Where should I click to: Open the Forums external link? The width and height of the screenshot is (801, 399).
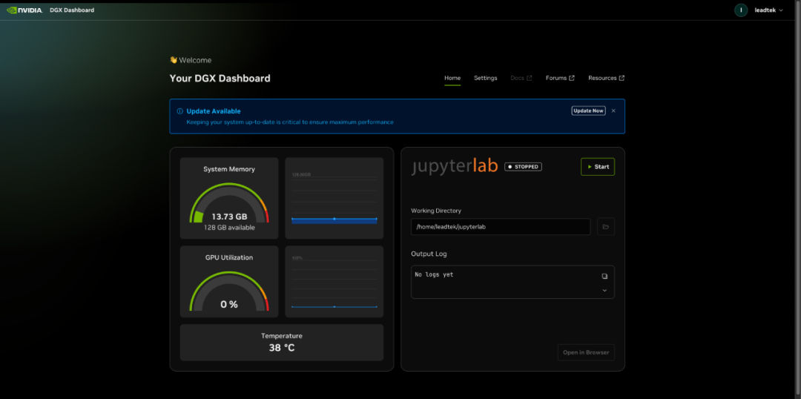(560, 78)
